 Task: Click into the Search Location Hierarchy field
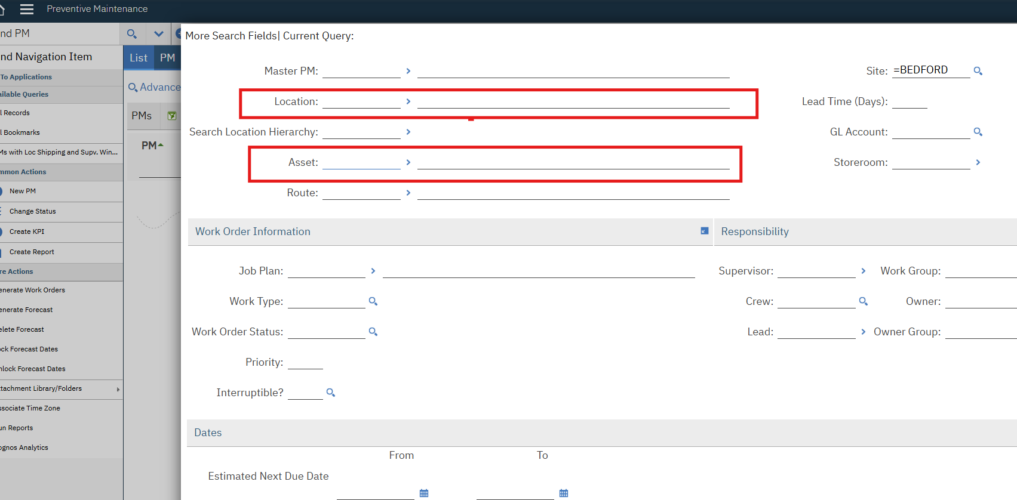[361, 132]
